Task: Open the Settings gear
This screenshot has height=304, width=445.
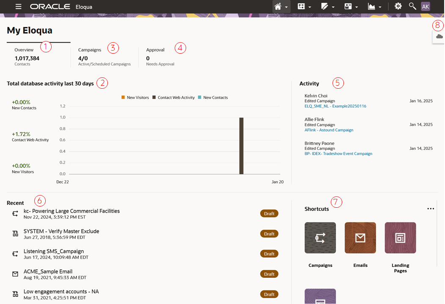Action: tap(398, 6)
